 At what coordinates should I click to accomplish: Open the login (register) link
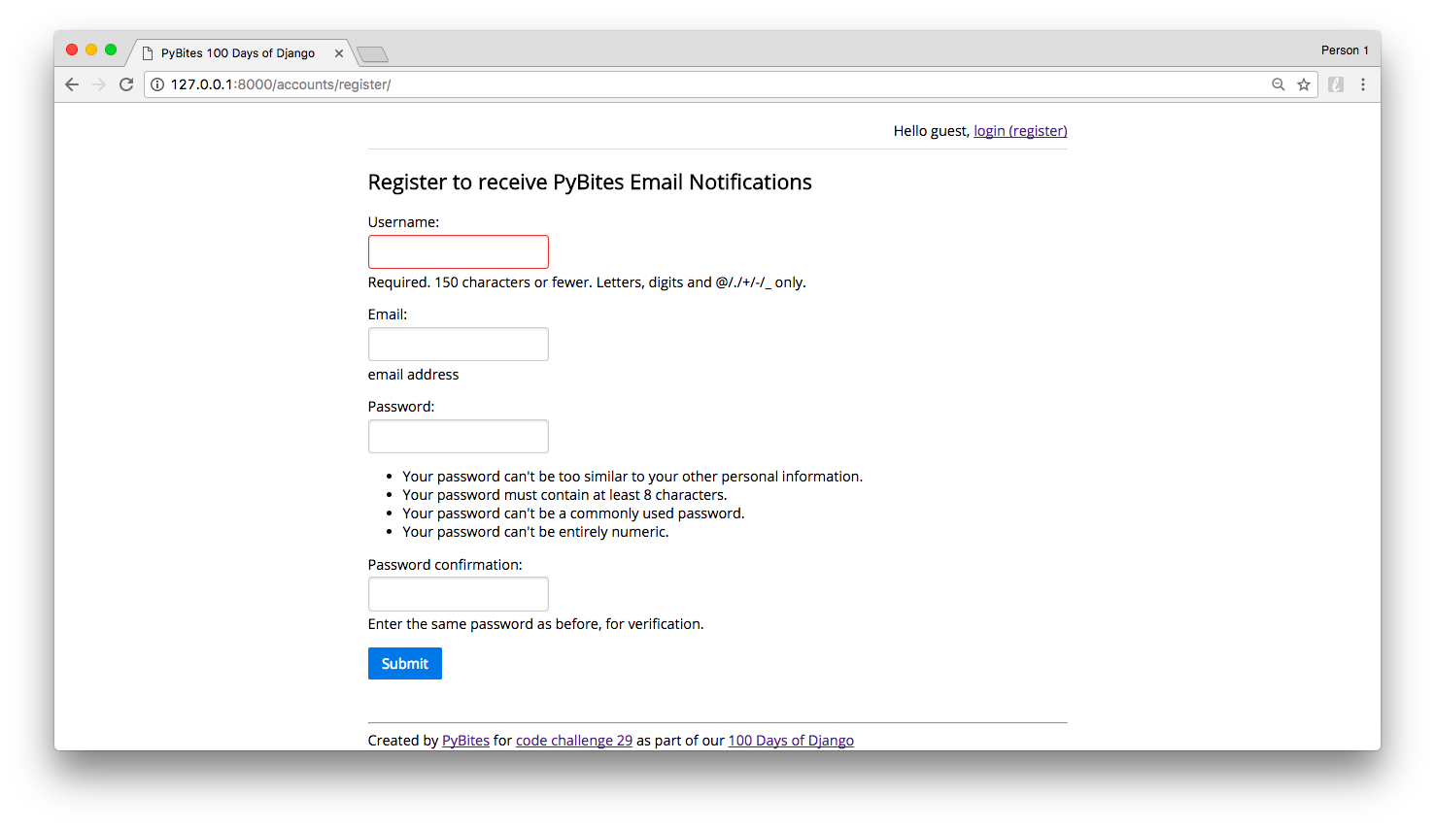(1019, 130)
